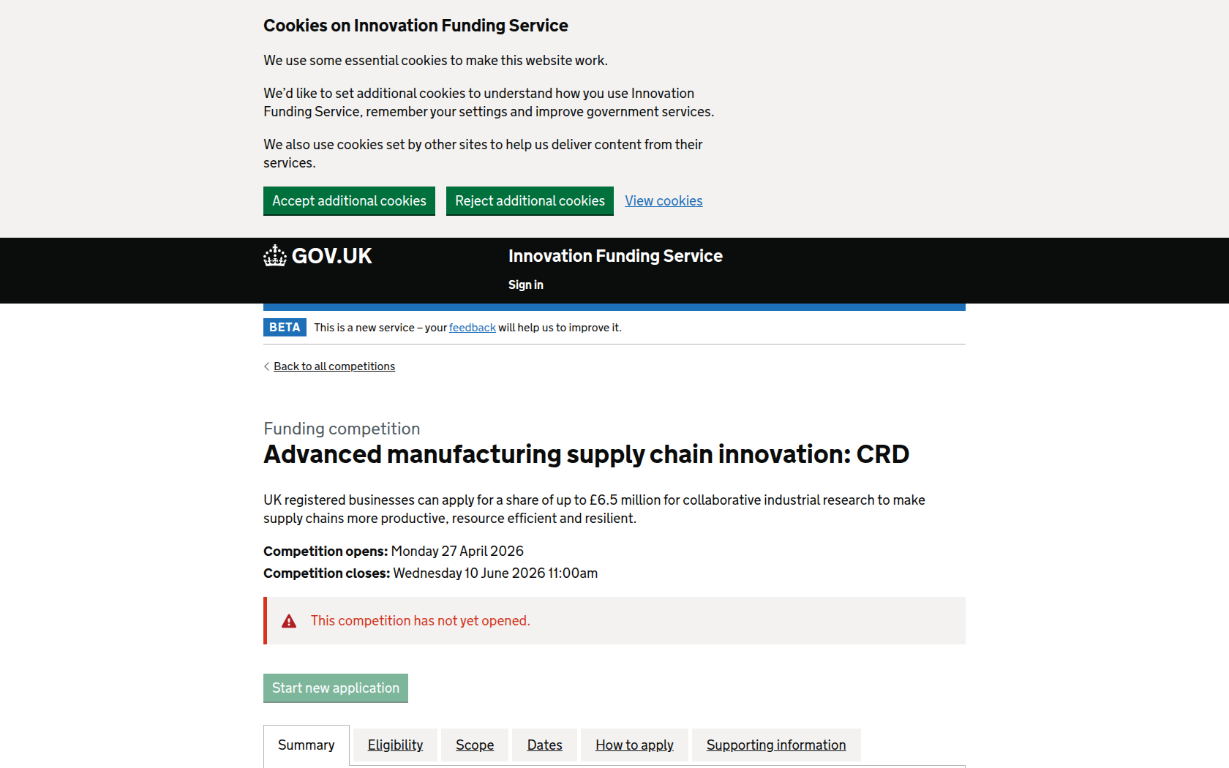Accept additional cookies
This screenshot has width=1229, height=768.
point(349,201)
